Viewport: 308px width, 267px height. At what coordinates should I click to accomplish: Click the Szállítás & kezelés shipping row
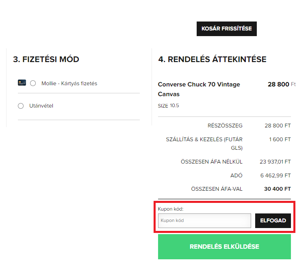(224, 143)
